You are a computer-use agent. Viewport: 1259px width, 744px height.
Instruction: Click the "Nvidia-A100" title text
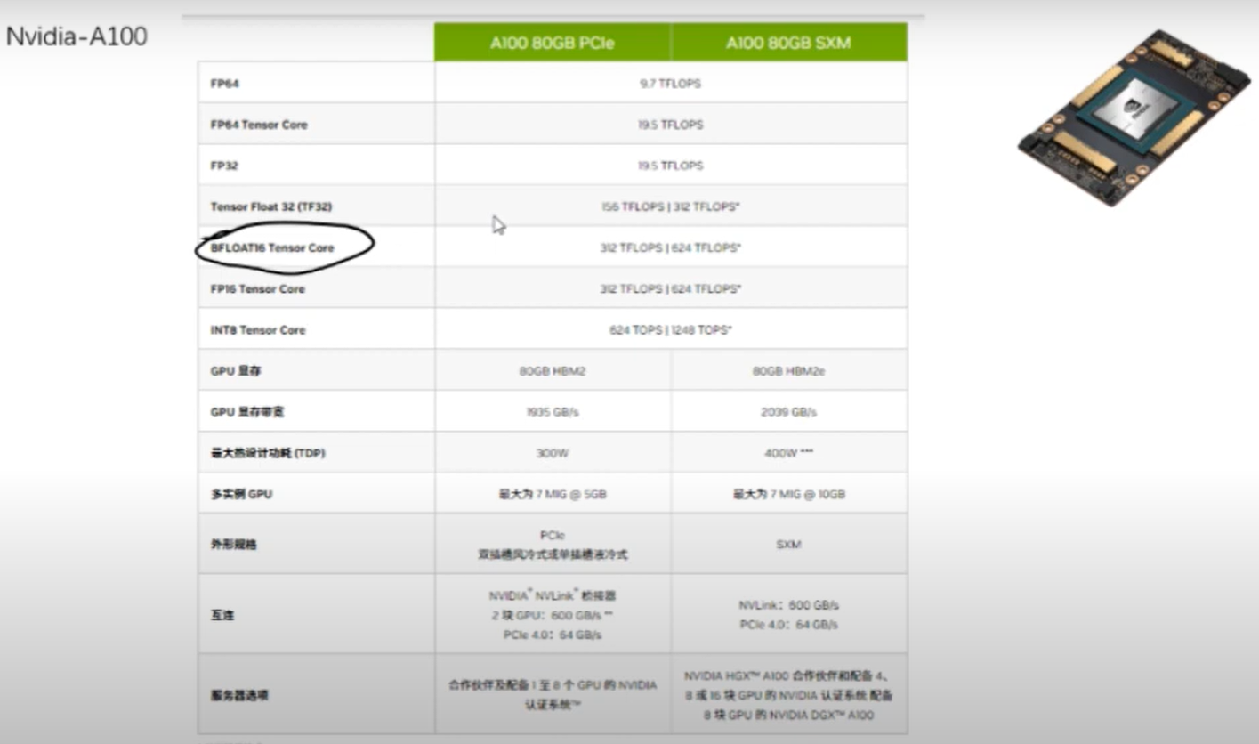[x=77, y=36]
